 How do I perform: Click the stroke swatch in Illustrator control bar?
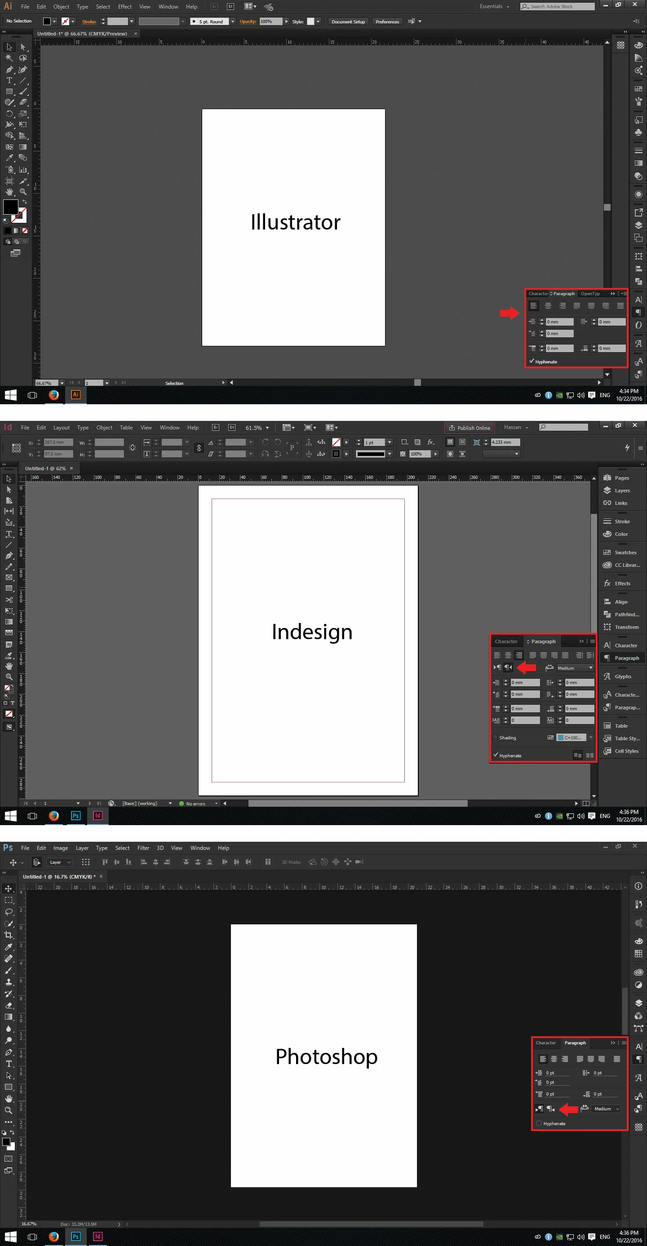pos(65,21)
